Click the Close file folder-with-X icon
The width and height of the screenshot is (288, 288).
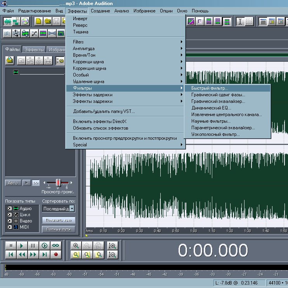pos(21,61)
